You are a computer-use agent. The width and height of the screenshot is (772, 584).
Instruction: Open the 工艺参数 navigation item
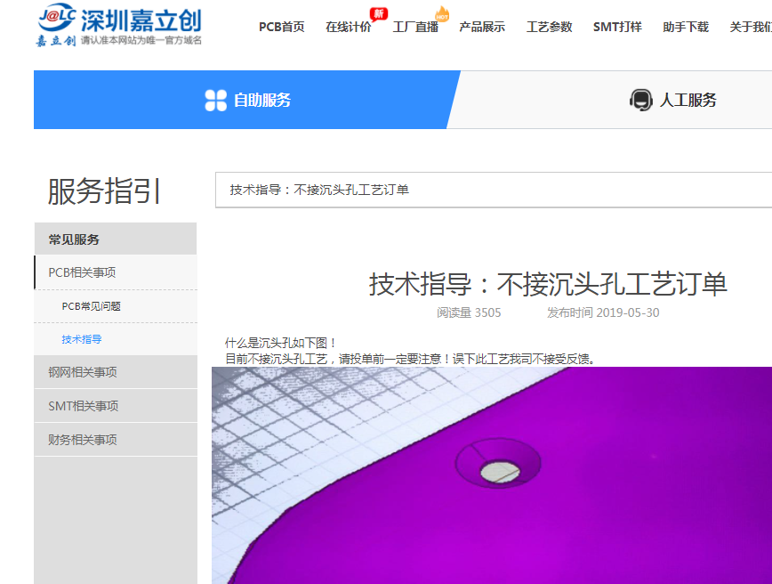(549, 27)
